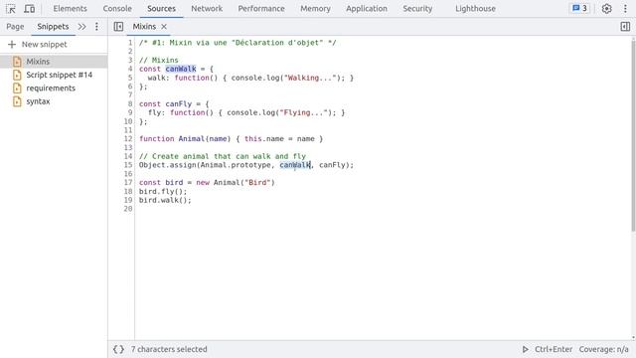The height and width of the screenshot is (358, 636).
Task: Select the Sources tab
Action: tap(161, 9)
